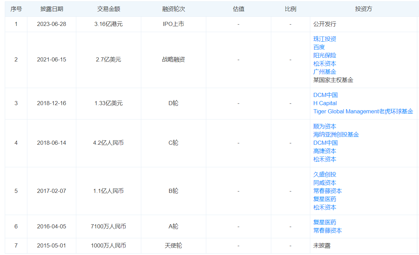The height and width of the screenshot is (255, 419).
Task: Click the 序号 column header
Action: tap(16, 9)
